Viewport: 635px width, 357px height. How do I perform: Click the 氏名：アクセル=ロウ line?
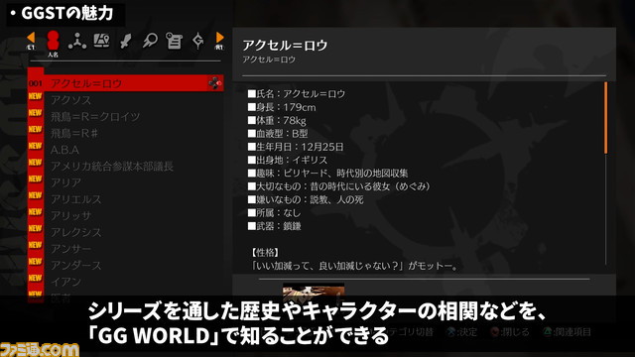[x=297, y=94]
